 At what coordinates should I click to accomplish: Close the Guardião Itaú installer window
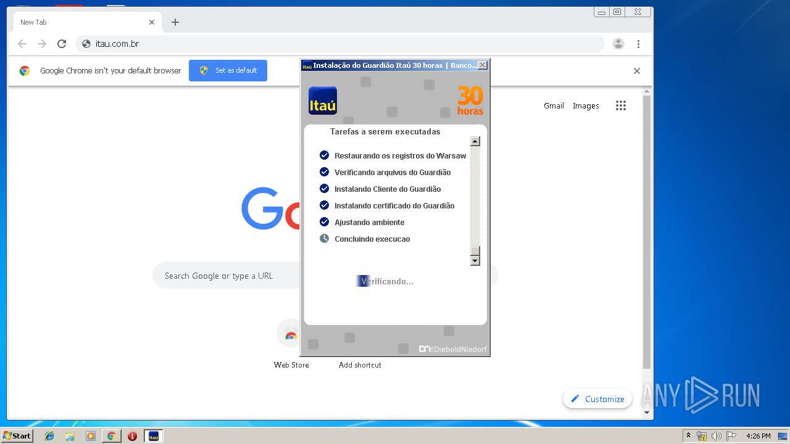(x=483, y=65)
